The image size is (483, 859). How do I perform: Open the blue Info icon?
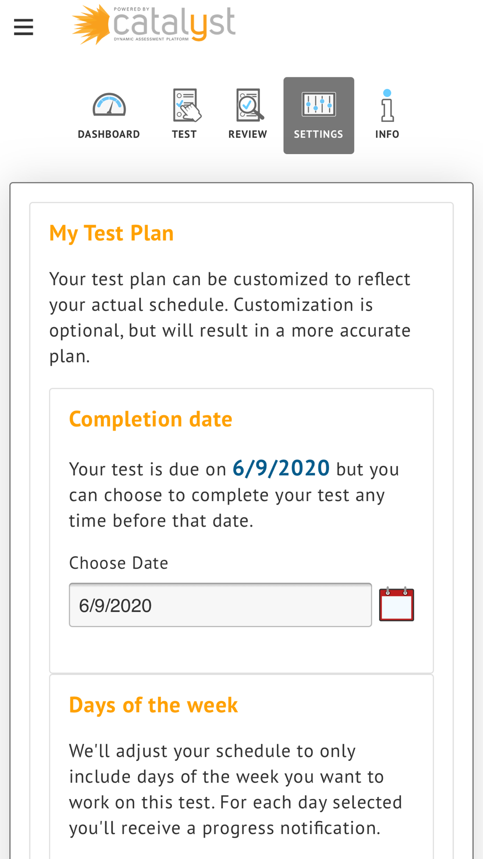point(387,105)
